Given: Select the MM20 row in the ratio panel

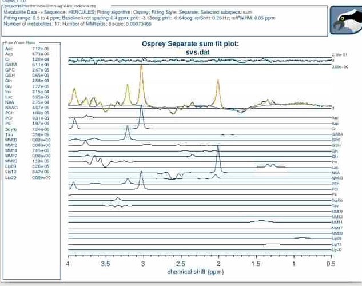Looking at the screenshot, I should click(27, 161).
